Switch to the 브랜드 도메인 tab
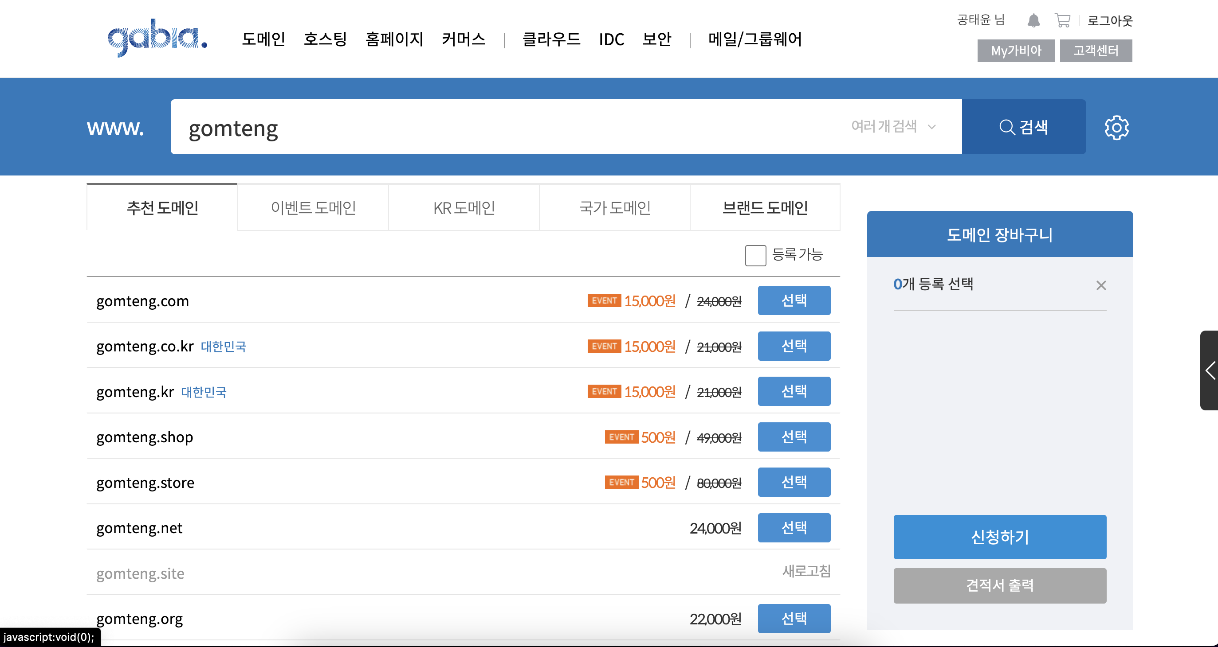Screen dimensions: 1218x647 pos(765,207)
